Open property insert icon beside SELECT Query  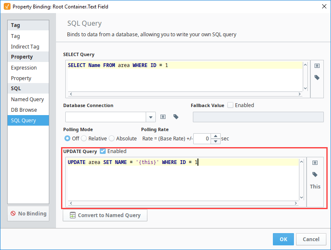(x=317, y=66)
